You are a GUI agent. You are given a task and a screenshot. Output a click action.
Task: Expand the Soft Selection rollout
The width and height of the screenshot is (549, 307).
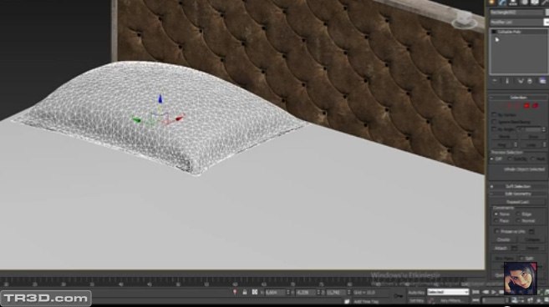click(518, 186)
